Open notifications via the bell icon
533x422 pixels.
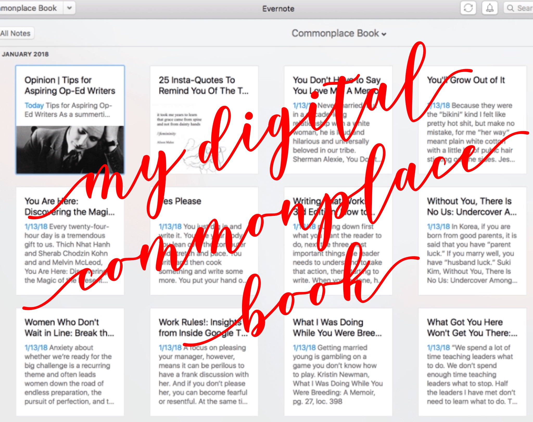click(x=490, y=8)
